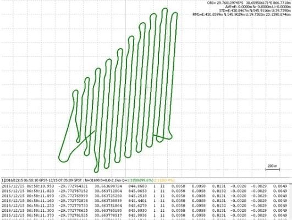Select the row at 06:58:11.160
The height and width of the screenshot is (220, 292).
(x=145, y=201)
